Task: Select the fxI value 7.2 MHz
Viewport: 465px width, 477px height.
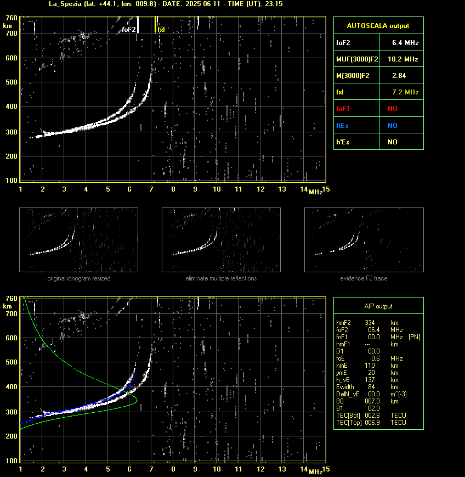Action: [405, 92]
